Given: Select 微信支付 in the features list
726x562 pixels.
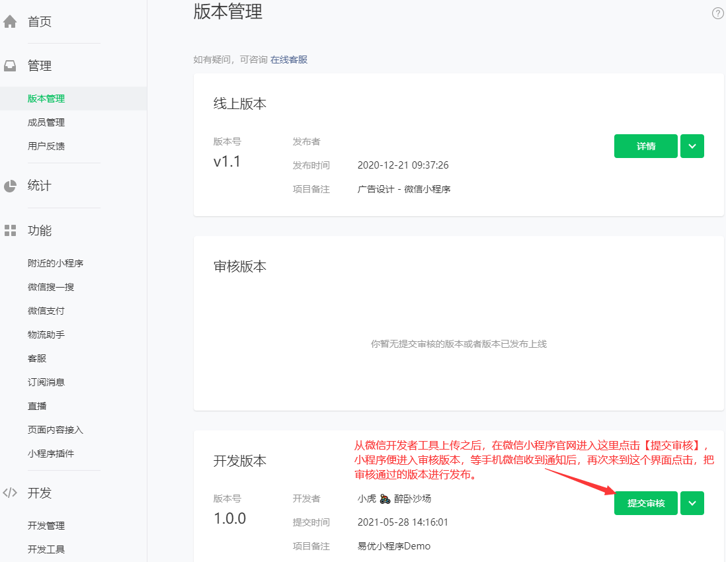Looking at the screenshot, I should pyautogui.click(x=45, y=310).
